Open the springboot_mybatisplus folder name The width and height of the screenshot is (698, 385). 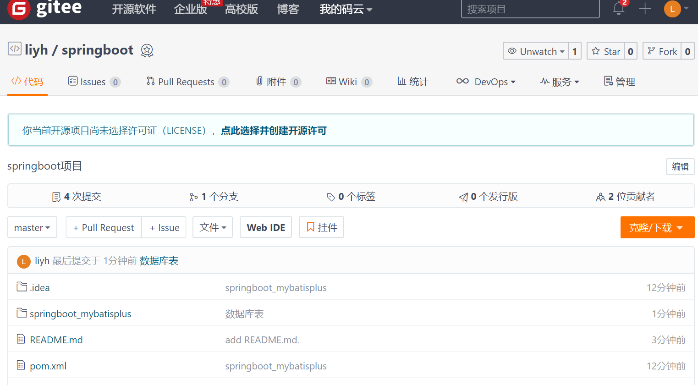pos(81,313)
